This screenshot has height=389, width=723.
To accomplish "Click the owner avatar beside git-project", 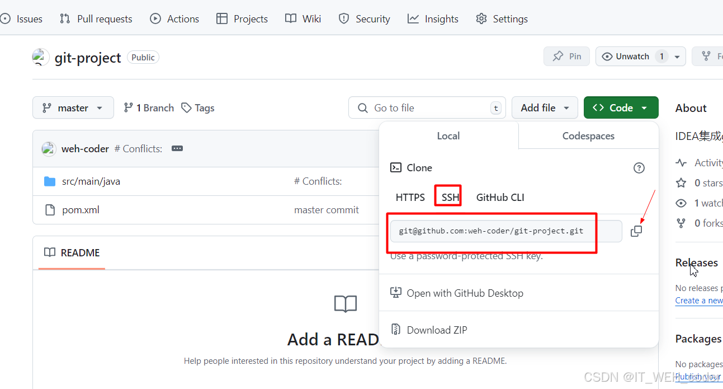I will coord(41,57).
